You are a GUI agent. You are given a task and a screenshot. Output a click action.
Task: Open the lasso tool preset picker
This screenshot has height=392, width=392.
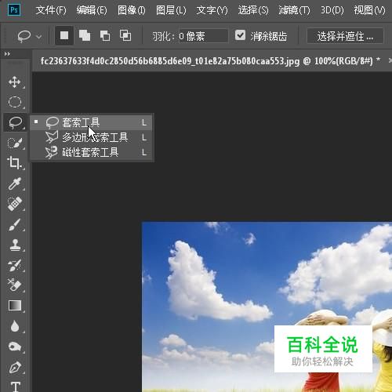28,36
